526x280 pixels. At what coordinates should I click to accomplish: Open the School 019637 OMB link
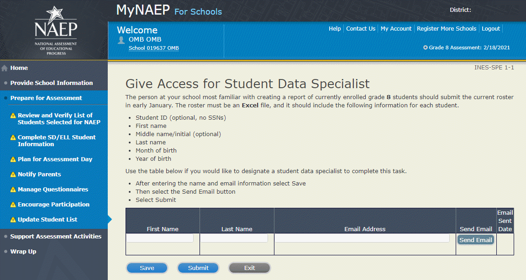point(153,48)
